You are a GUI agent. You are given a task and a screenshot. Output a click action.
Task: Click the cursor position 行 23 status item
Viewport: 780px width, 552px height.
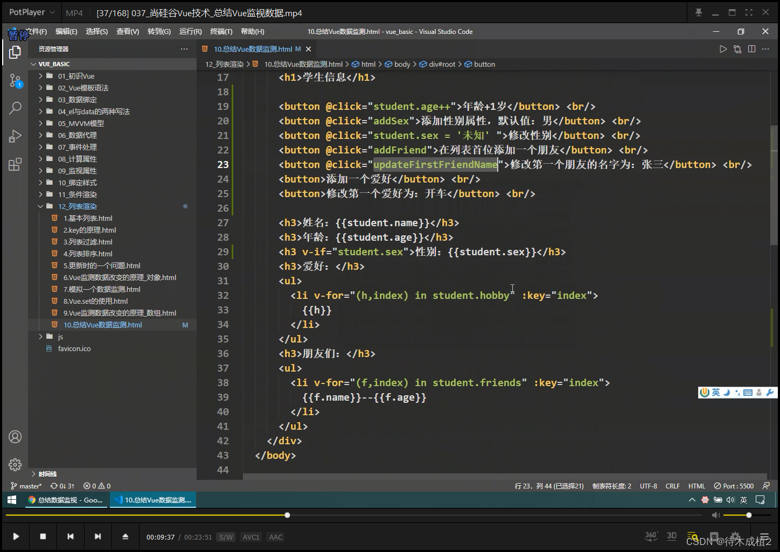point(549,486)
